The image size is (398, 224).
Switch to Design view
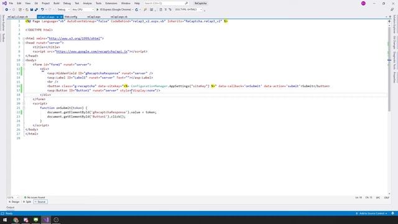point(14,202)
